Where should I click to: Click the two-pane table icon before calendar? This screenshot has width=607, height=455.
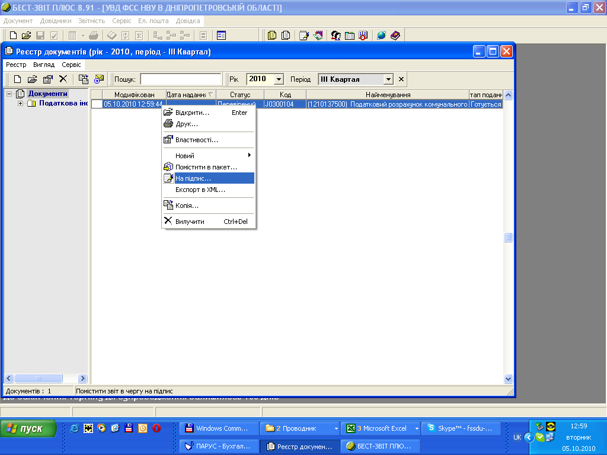(350, 36)
